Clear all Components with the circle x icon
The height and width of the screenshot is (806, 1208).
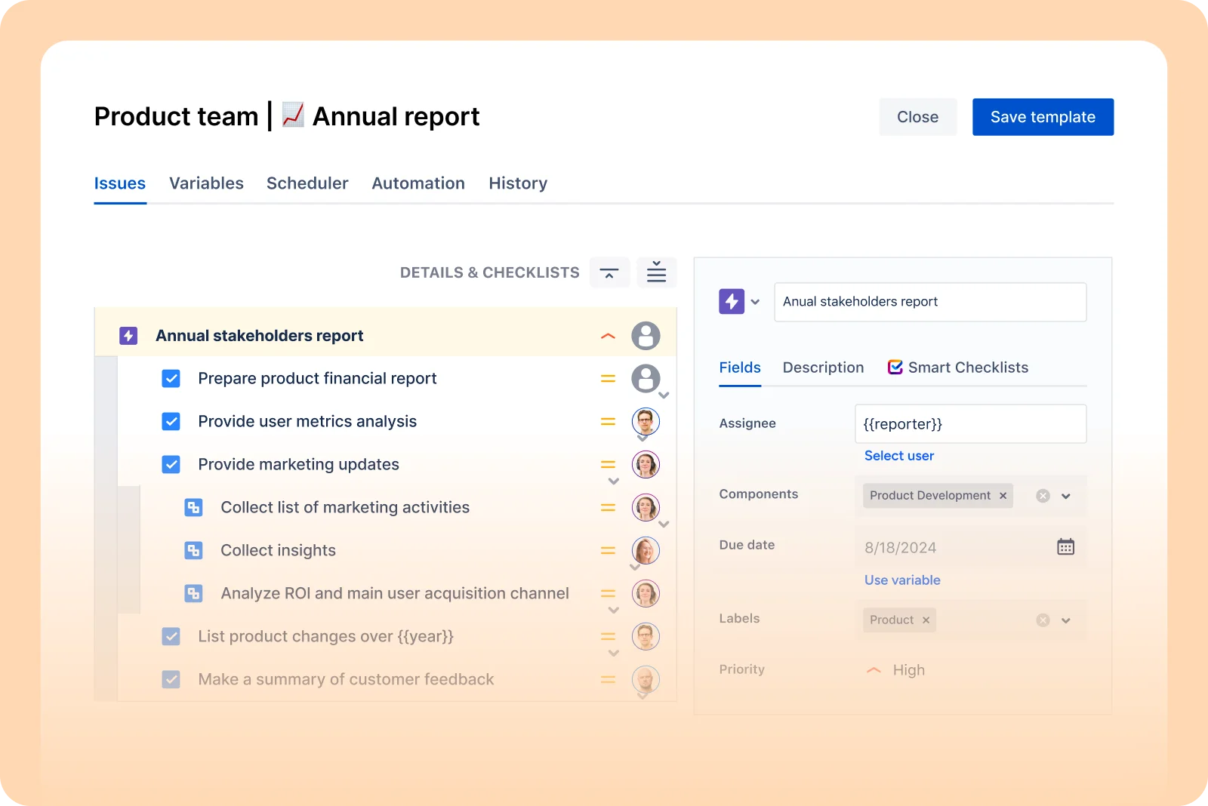1043,496
